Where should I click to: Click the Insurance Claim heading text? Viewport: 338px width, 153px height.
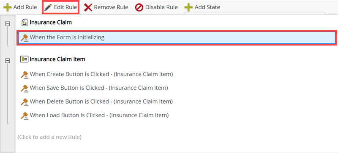point(51,22)
